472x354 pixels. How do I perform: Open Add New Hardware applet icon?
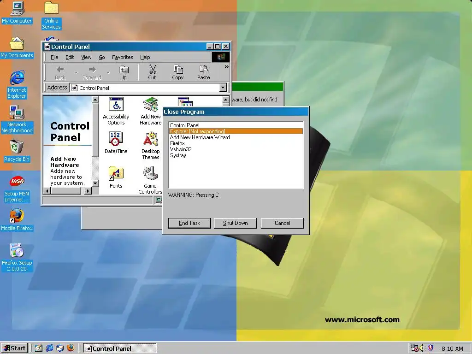151,112
